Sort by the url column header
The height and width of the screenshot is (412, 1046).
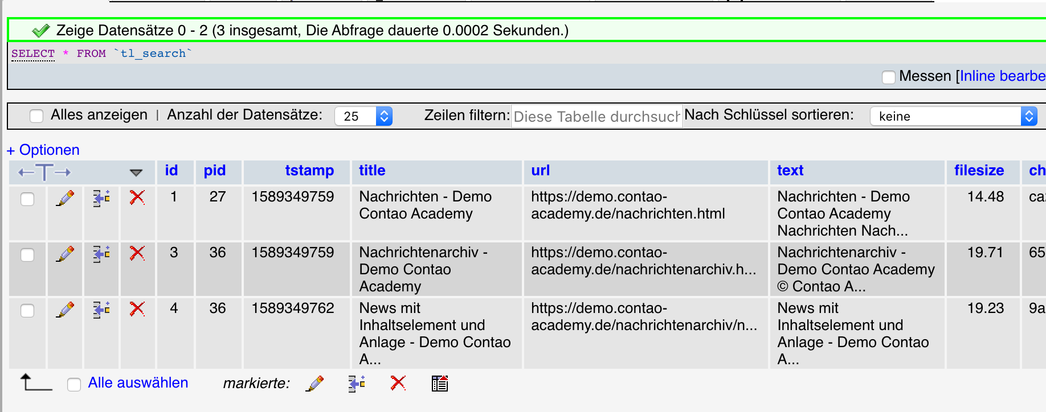(541, 170)
